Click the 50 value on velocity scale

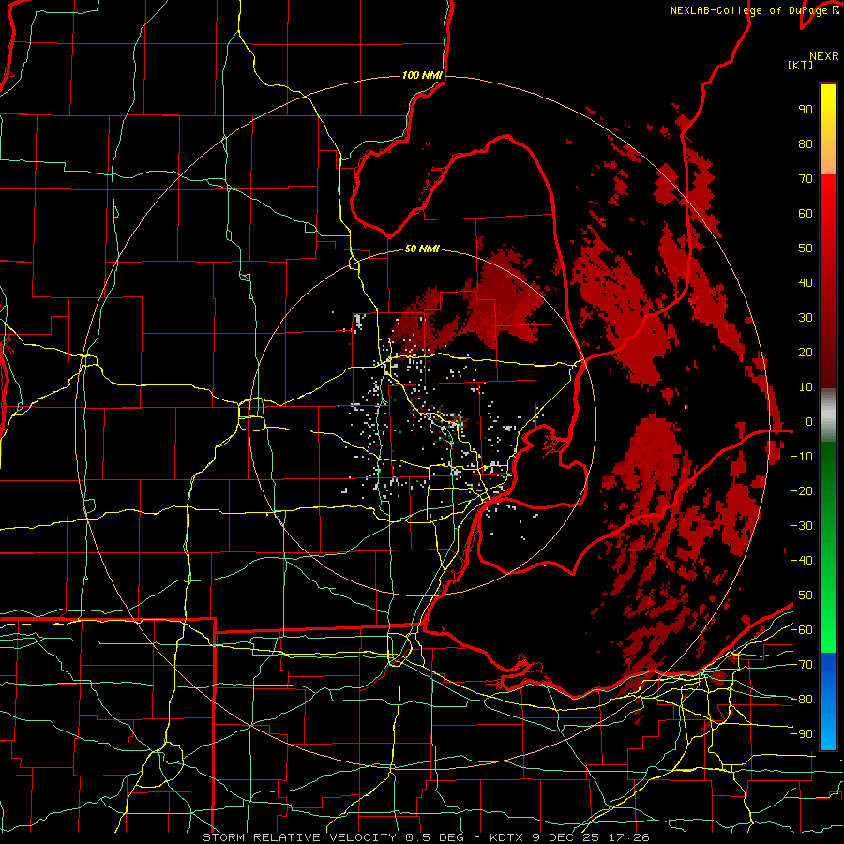point(806,249)
